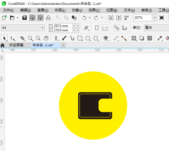Select the Dimension line tool
The height and width of the screenshot is (151, 169).
click(x=116, y=38)
